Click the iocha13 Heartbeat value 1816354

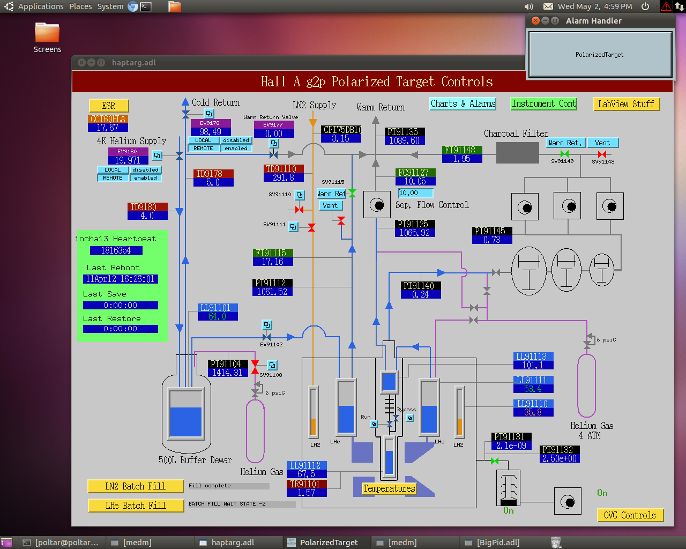click(116, 250)
